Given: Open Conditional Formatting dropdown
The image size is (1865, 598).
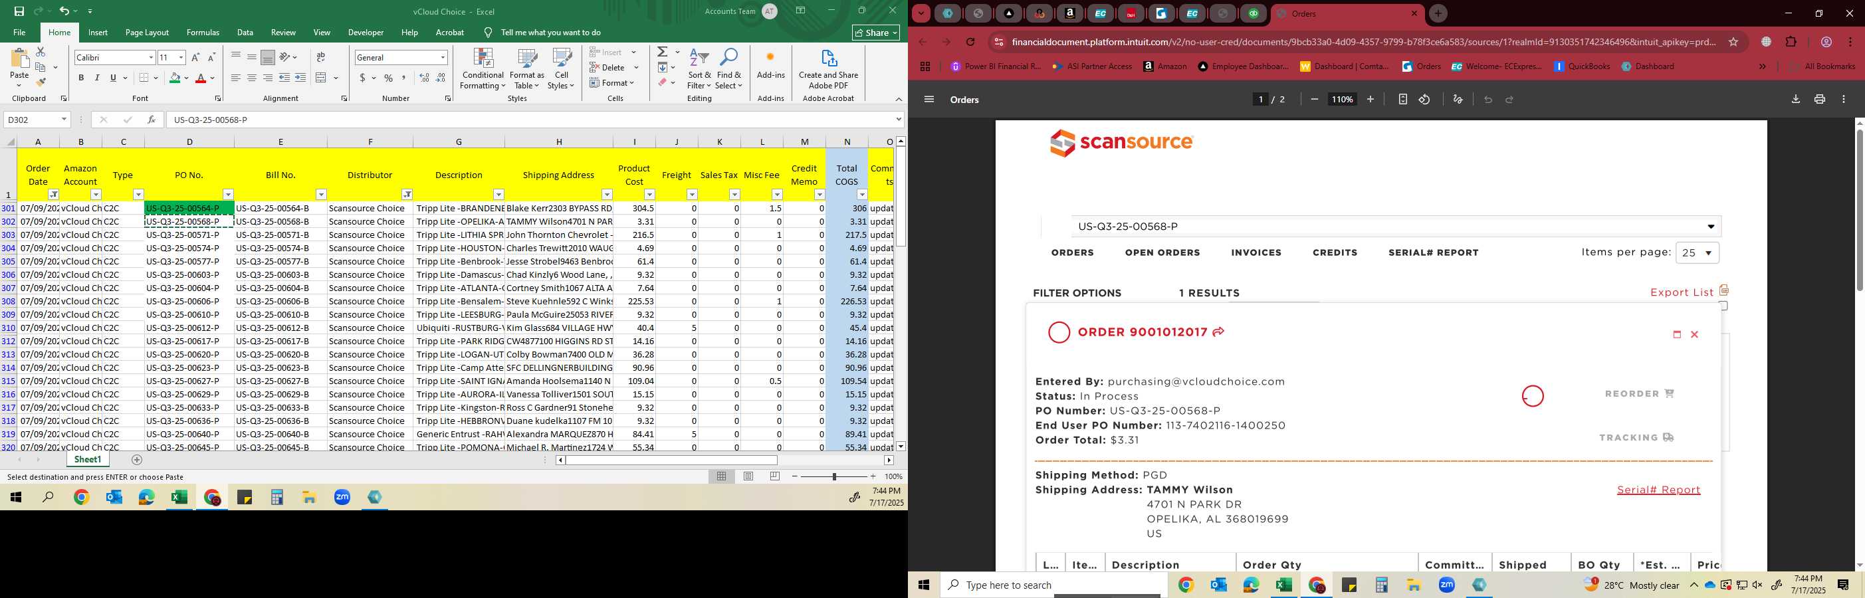Looking at the screenshot, I should (483, 69).
